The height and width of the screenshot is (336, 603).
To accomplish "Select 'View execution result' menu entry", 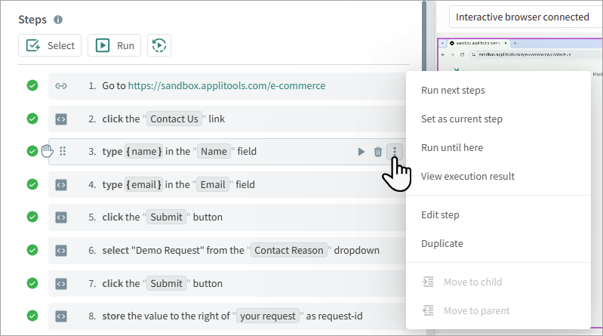I will coord(468,177).
